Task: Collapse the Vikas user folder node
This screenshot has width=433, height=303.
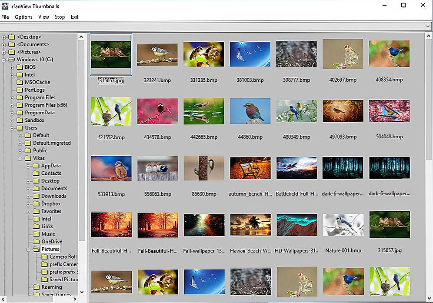Action: pos(20,158)
